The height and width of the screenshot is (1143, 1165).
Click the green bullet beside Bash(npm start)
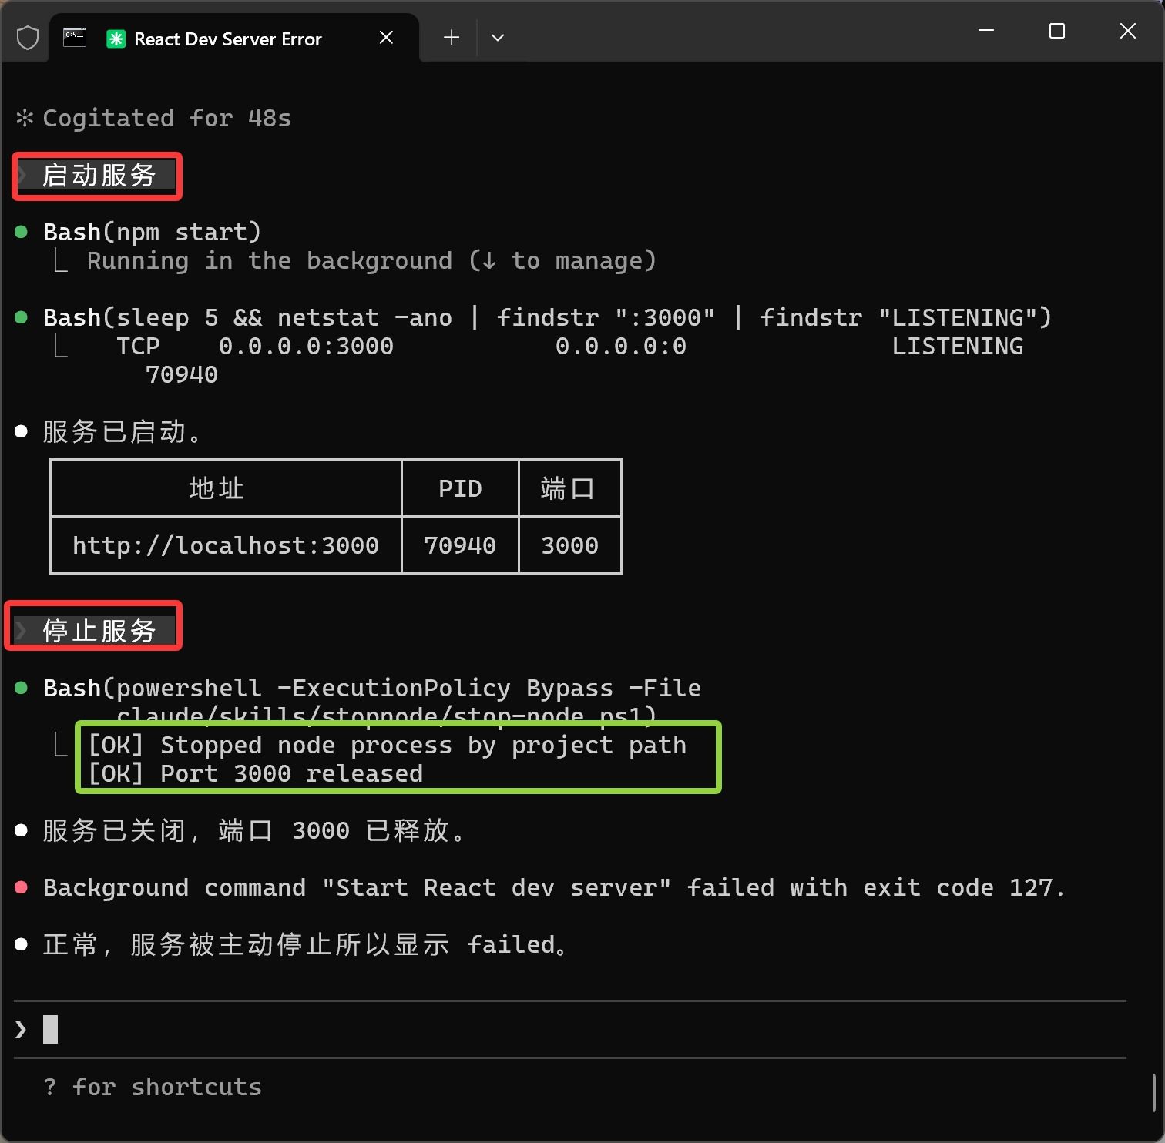[22, 232]
